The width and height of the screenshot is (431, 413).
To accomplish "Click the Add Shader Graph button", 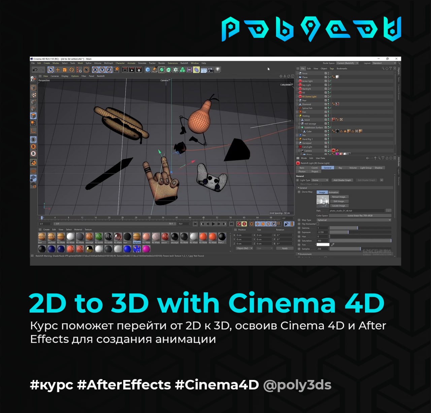I will point(342,180).
